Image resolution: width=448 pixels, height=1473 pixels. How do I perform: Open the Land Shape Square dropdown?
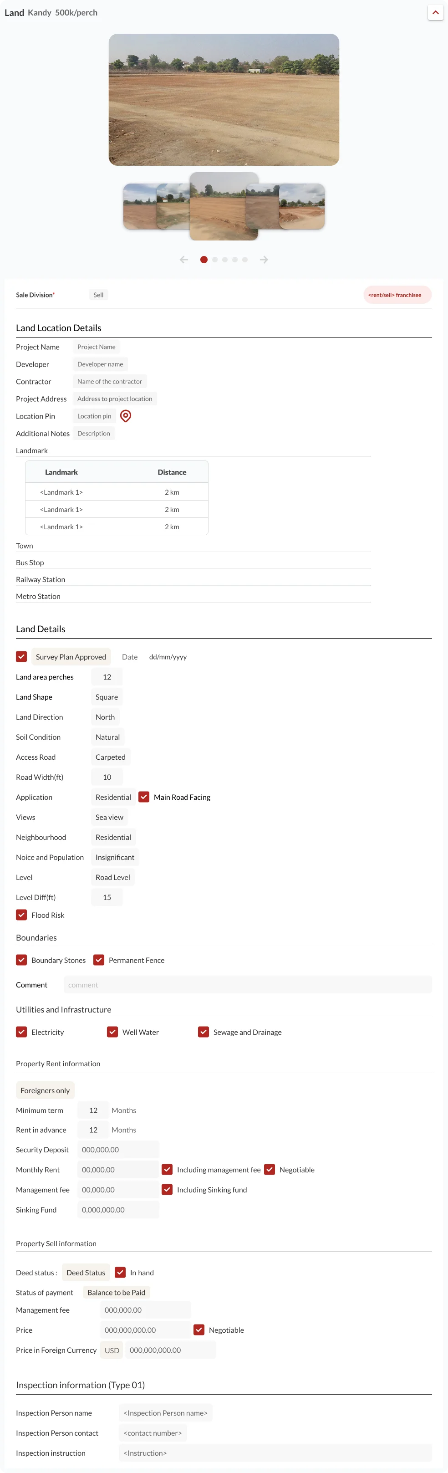click(x=107, y=697)
